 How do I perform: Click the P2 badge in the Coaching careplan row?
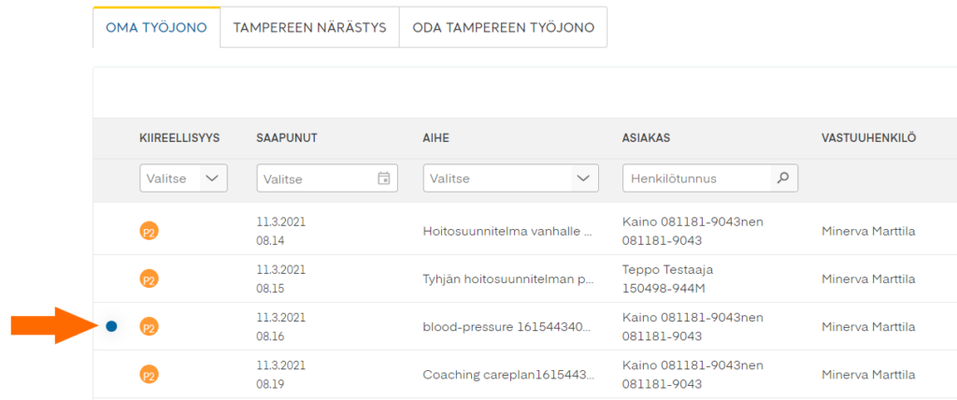(x=149, y=374)
